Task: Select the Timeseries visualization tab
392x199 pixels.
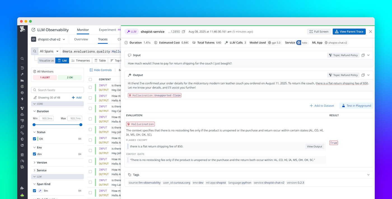Action: click(x=81, y=60)
